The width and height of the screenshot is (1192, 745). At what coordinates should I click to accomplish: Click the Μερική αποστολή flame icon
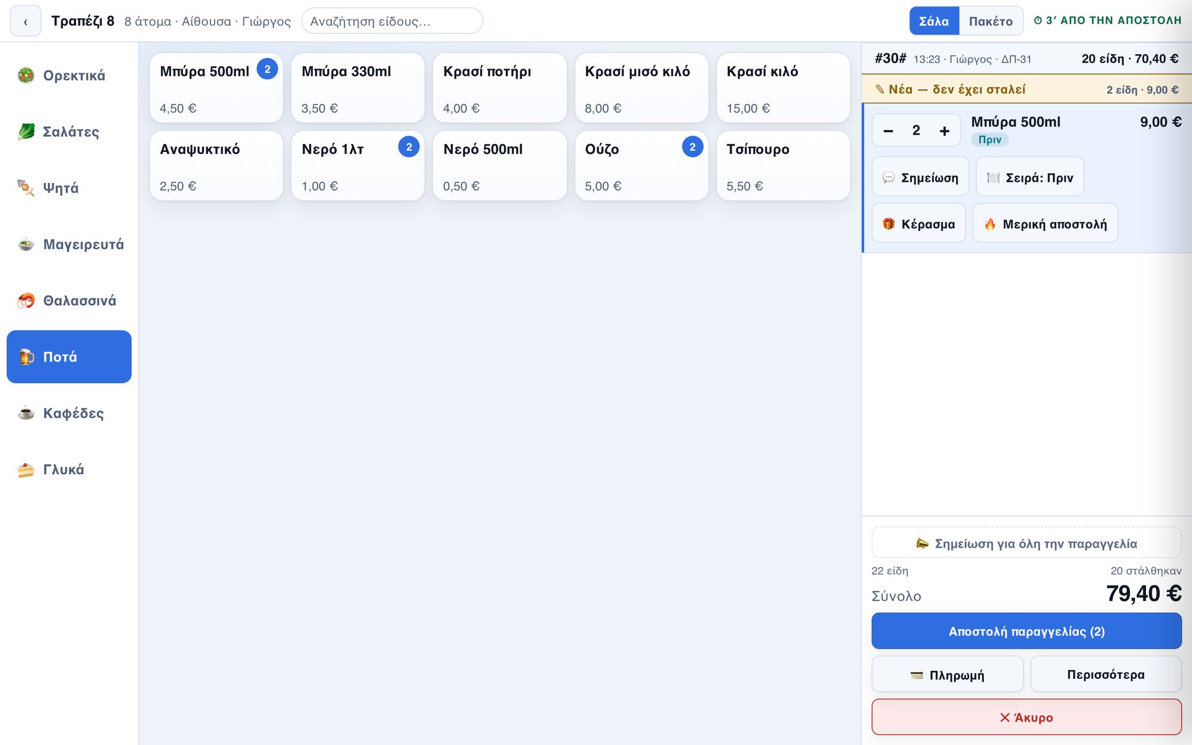[x=990, y=224]
